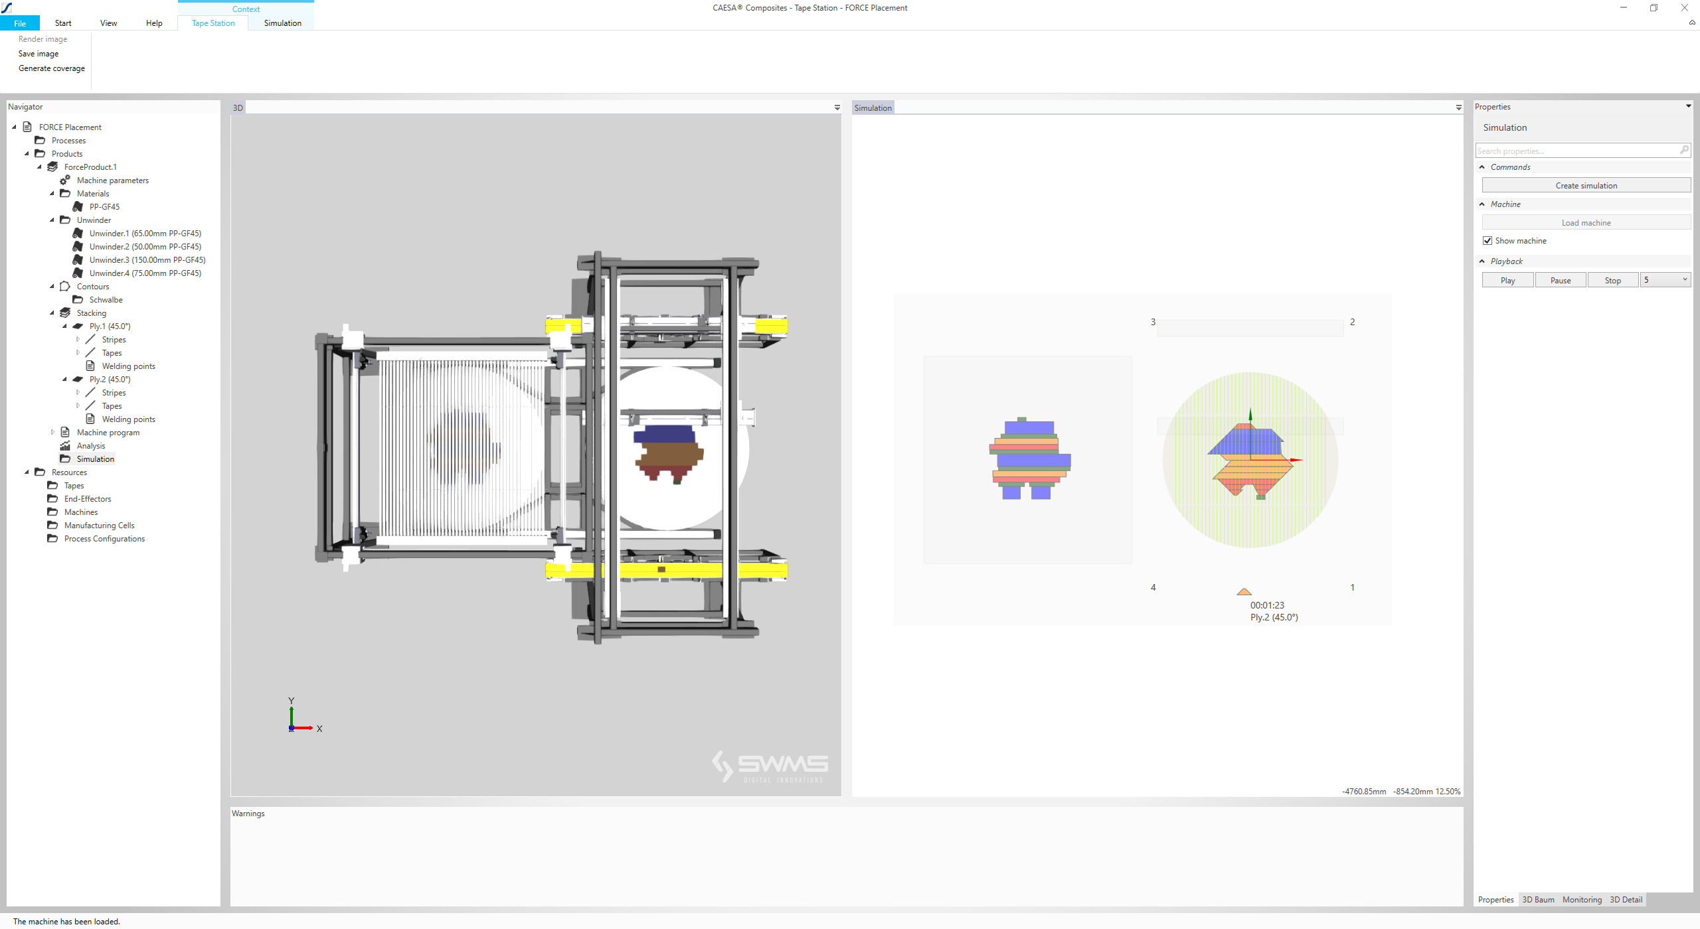Open the 3D panel options dropdown arrow
This screenshot has height=929, width=1700.
click(837, 107)
